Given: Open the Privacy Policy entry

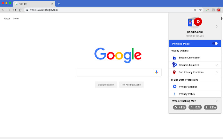Looking at the screenshot, I should point(195,94).
